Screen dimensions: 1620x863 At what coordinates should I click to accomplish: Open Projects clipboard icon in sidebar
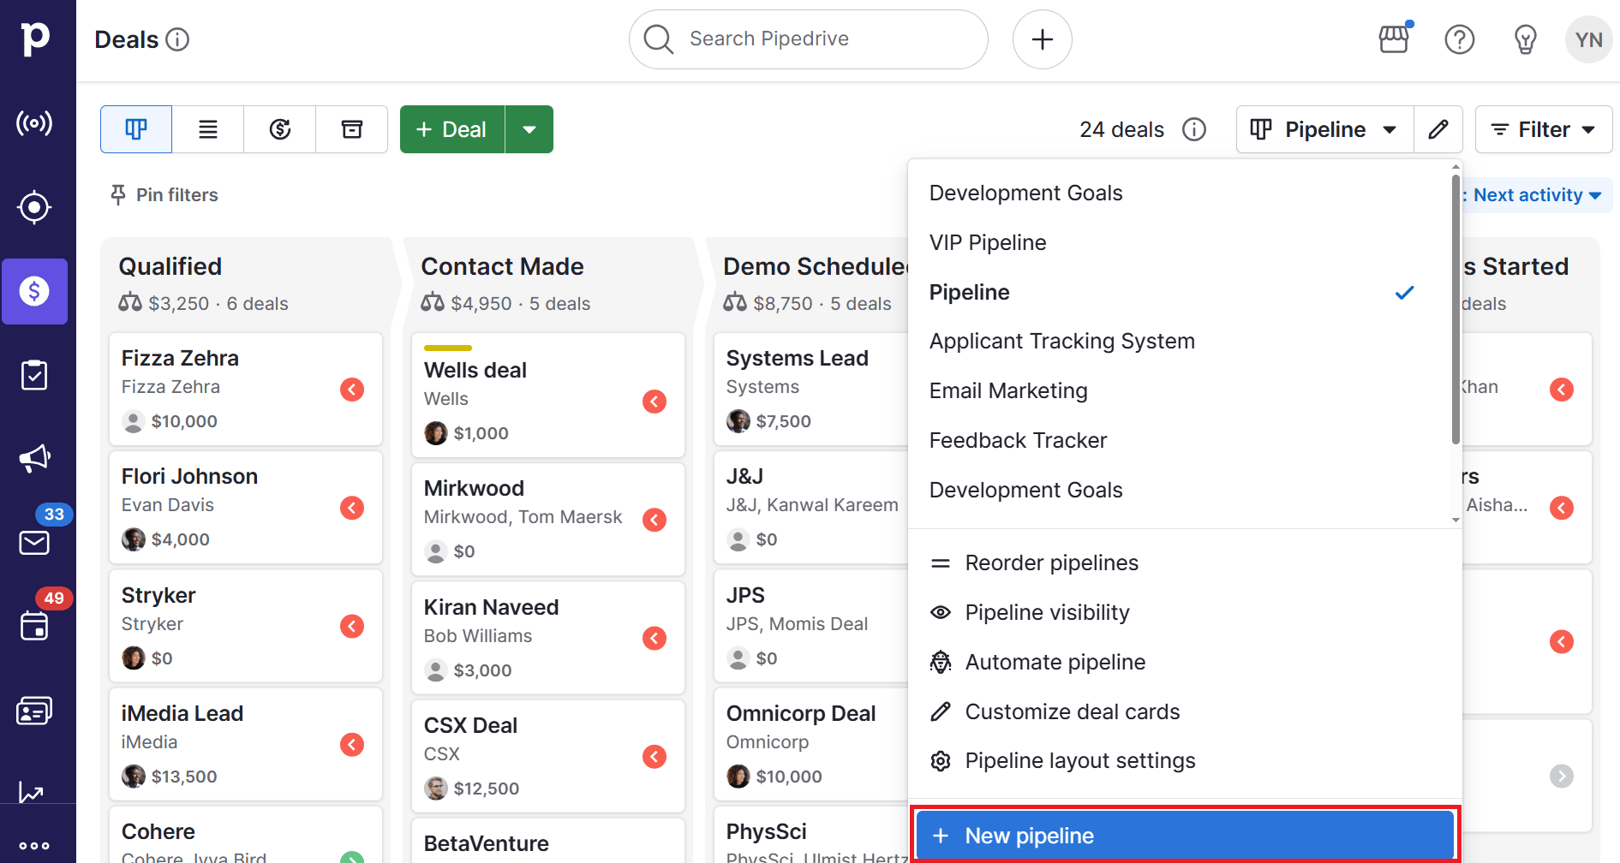point(34,375)
